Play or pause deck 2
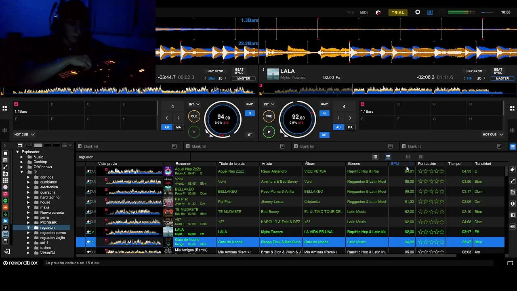517x291 pixels. click(269, 132)
